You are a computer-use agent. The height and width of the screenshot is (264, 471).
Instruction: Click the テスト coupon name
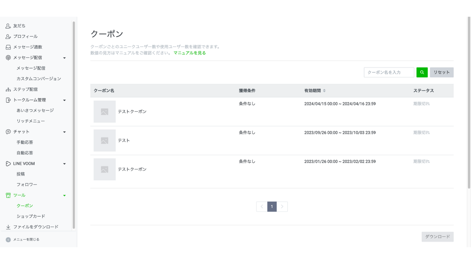point(124,141)
